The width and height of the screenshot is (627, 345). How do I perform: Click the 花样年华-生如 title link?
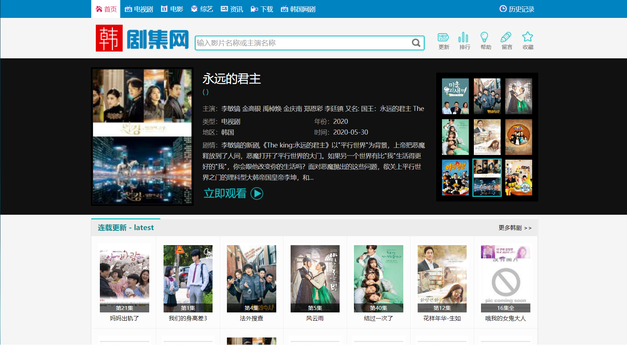(442, 318)
